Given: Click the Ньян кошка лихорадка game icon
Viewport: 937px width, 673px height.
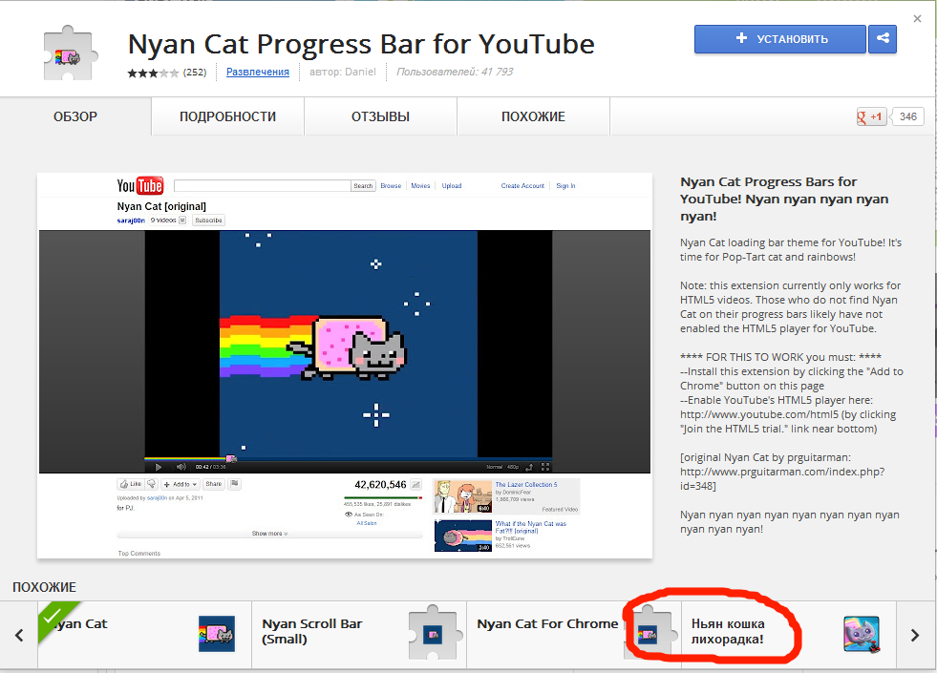Looking at the screenshot, I should coord(862,634).
